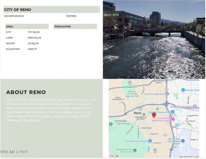Click the land value 108.9 SQ MI
The image size is (206, 159).
coord(34,38)
